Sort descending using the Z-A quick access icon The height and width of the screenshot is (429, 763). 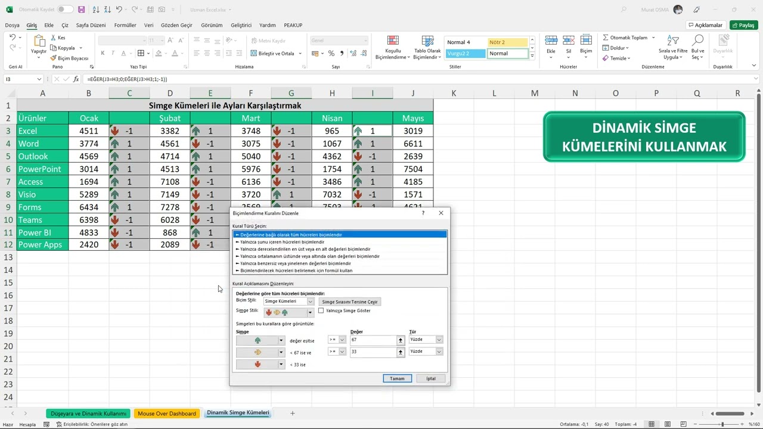[107, 10]
